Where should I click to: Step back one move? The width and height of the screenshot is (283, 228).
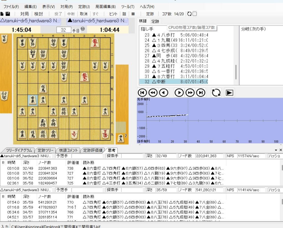click(164, 93)
